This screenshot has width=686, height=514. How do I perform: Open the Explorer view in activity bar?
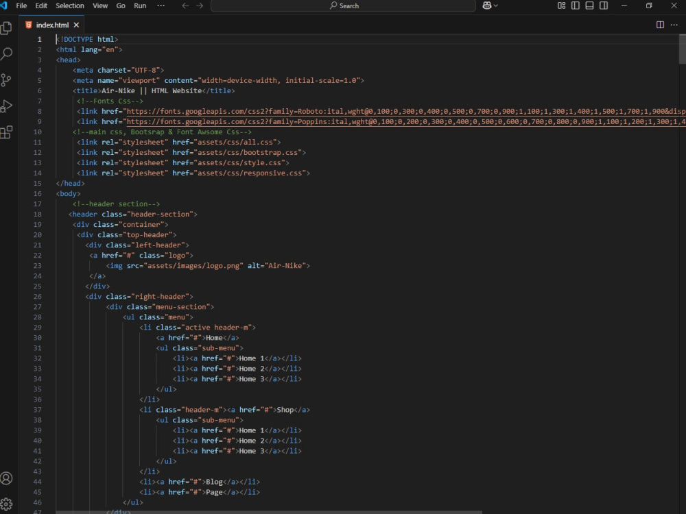[7, 28]
